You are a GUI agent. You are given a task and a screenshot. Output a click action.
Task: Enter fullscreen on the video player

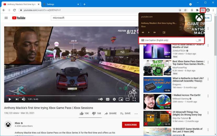tap(134, 99)
